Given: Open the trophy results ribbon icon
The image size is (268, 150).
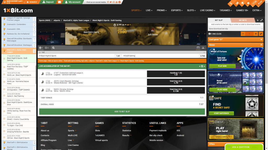Looking at the screenshot, I should click(x=243, y=3).
